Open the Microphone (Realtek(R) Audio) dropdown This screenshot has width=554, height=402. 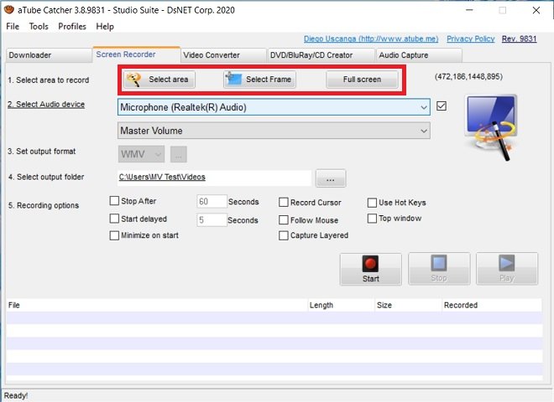274,107
